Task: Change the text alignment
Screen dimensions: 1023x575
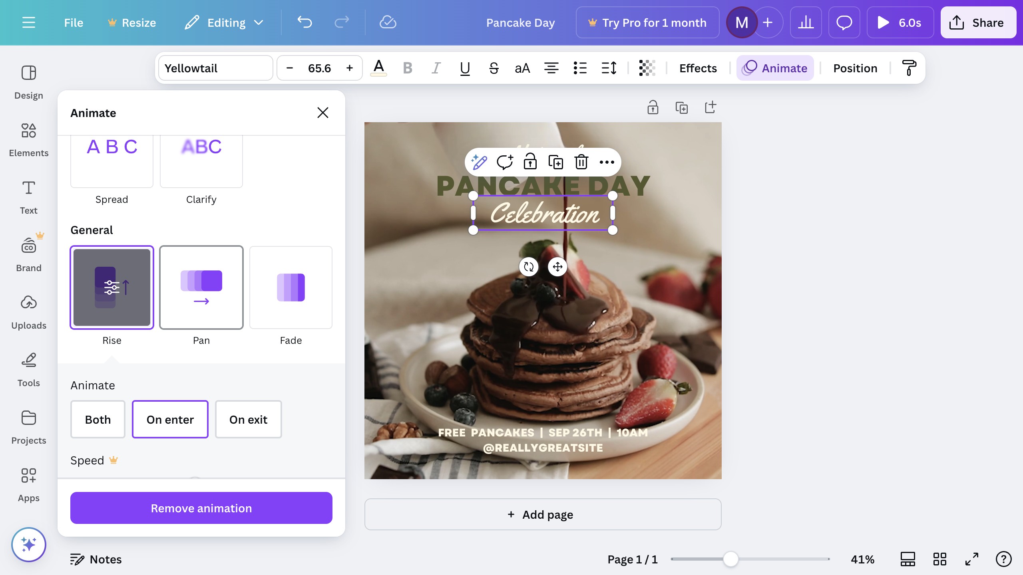Action: tap(551, 68)
